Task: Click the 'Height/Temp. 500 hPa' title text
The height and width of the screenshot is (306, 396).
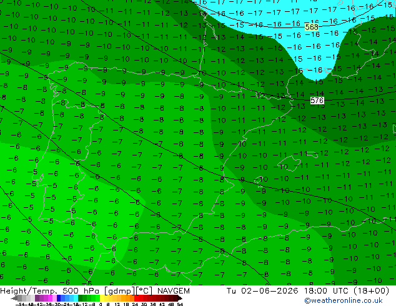Action: [x=51, y=291]
